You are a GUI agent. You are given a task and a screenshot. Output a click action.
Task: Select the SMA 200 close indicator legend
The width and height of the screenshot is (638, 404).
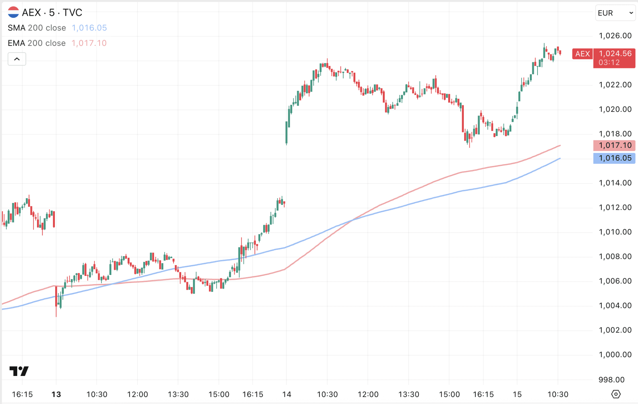pos(37,28)
